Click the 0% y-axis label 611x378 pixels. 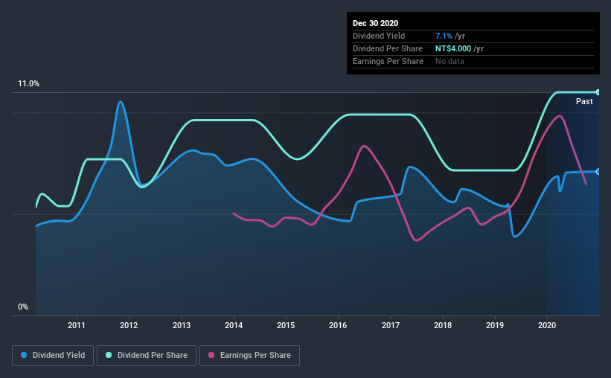(23, 307)
